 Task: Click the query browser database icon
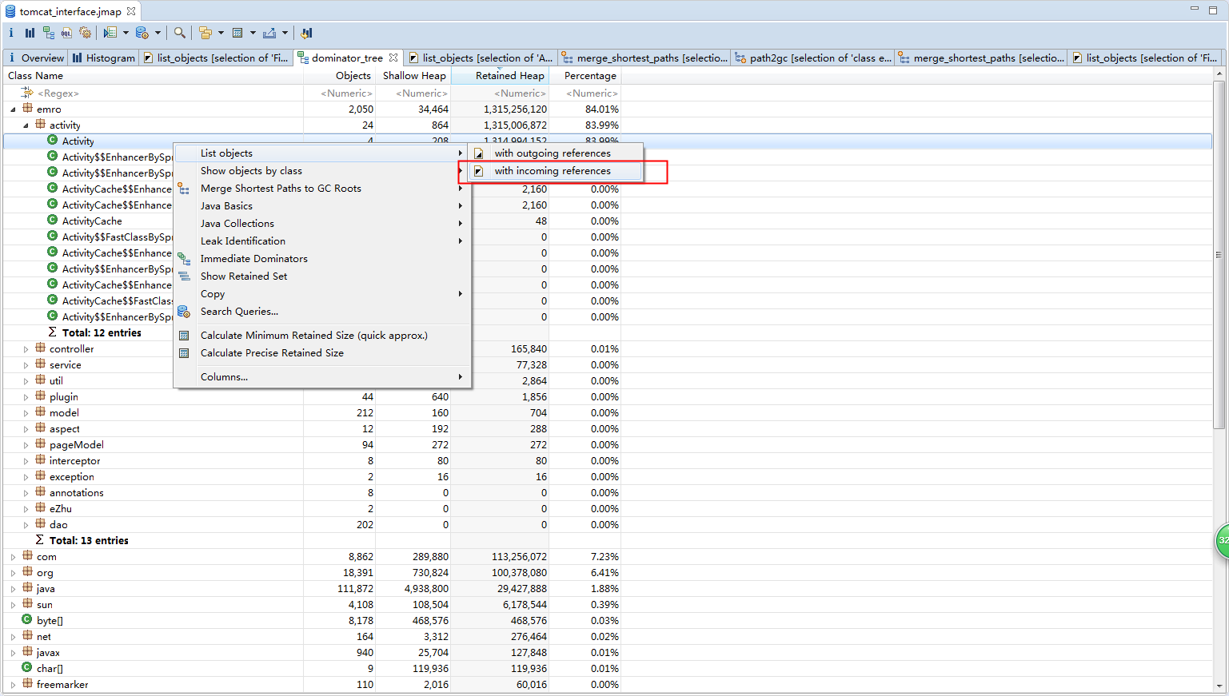[142, 33]
